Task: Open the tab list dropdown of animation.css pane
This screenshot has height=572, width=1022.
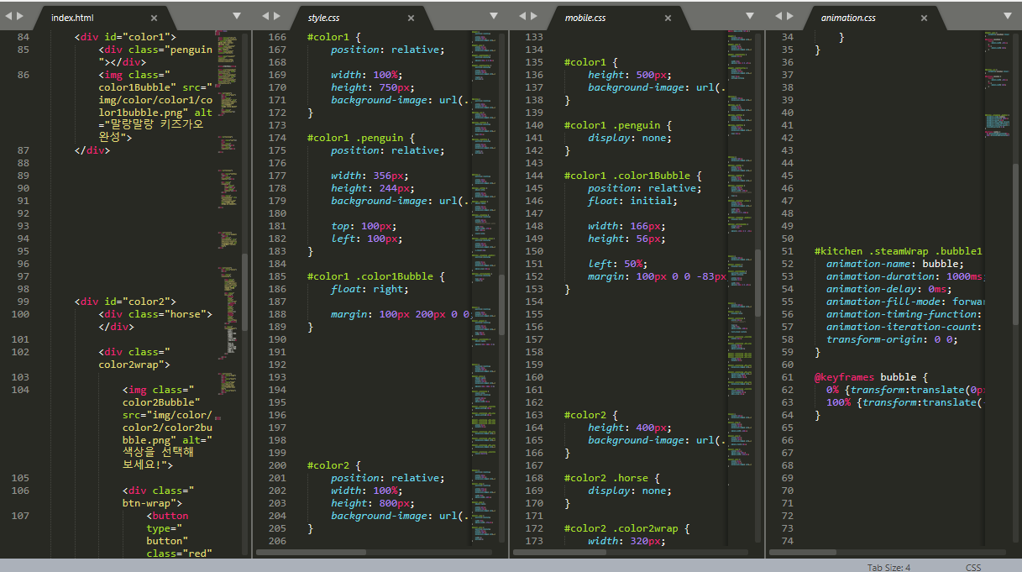Action: coord(1007,16)
